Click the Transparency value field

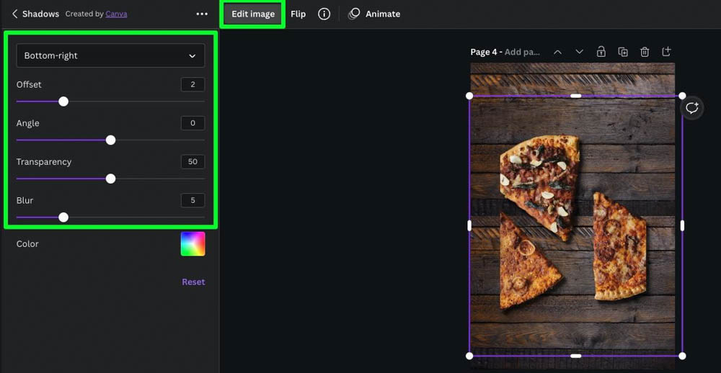click(193, 162)
